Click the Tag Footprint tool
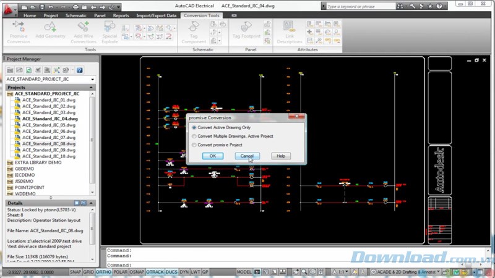The height and width of the screenshot is (278, 495). [246, 30]
